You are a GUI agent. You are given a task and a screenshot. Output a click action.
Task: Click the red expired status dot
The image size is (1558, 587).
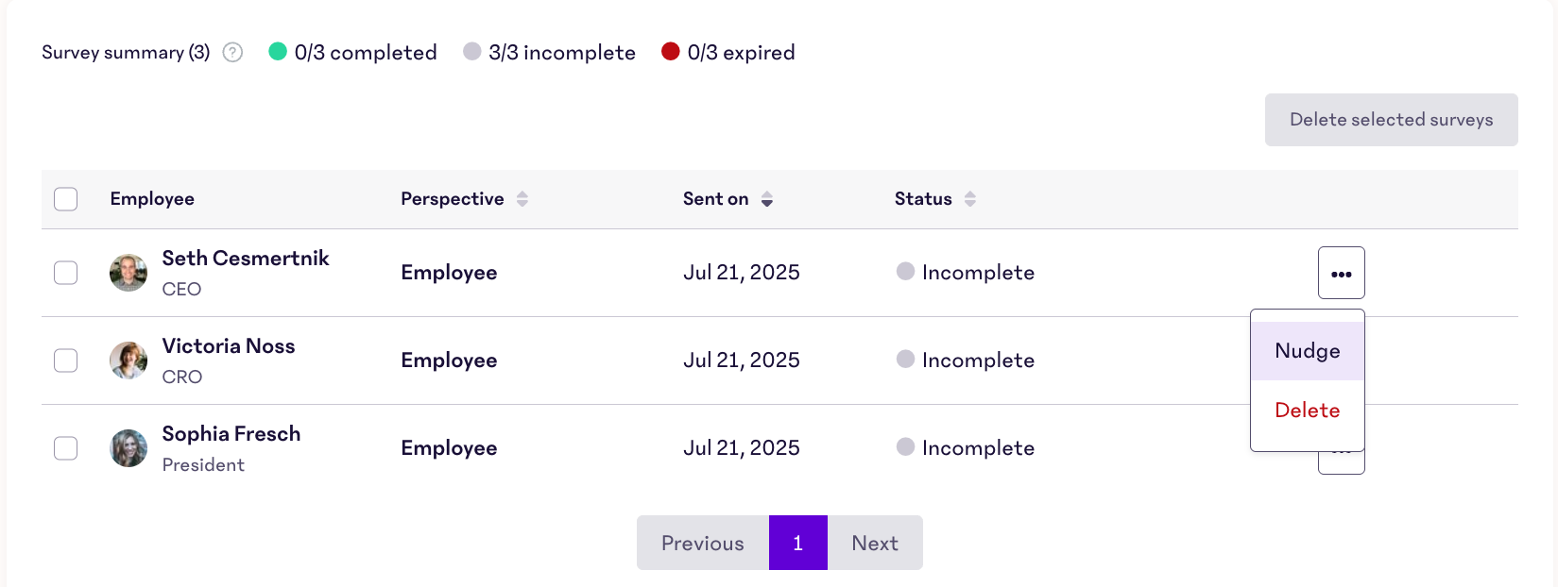pos(671,51)
